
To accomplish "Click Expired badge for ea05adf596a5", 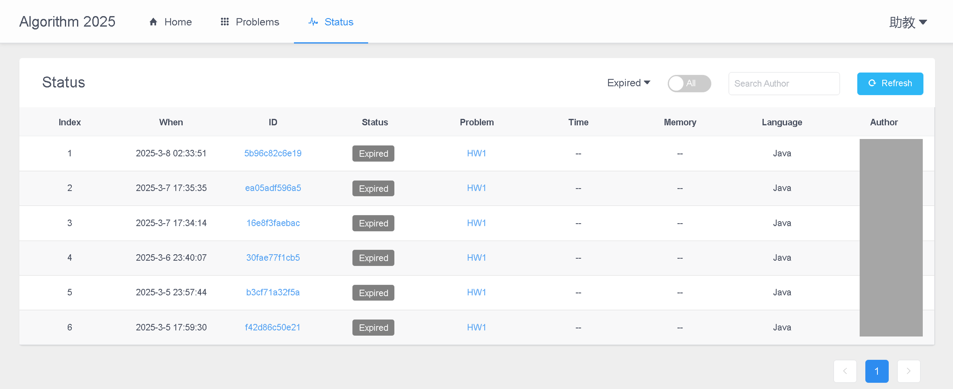I will (373, 188).
